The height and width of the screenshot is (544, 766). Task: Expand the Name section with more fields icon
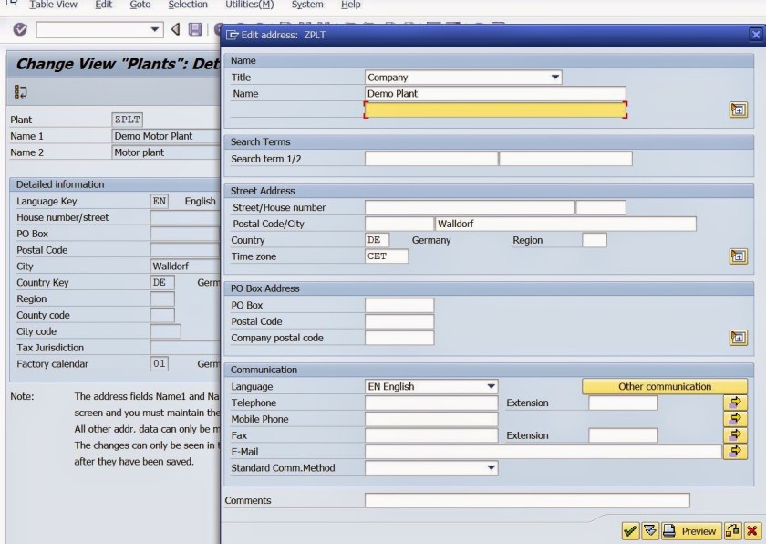click(738, 110)
